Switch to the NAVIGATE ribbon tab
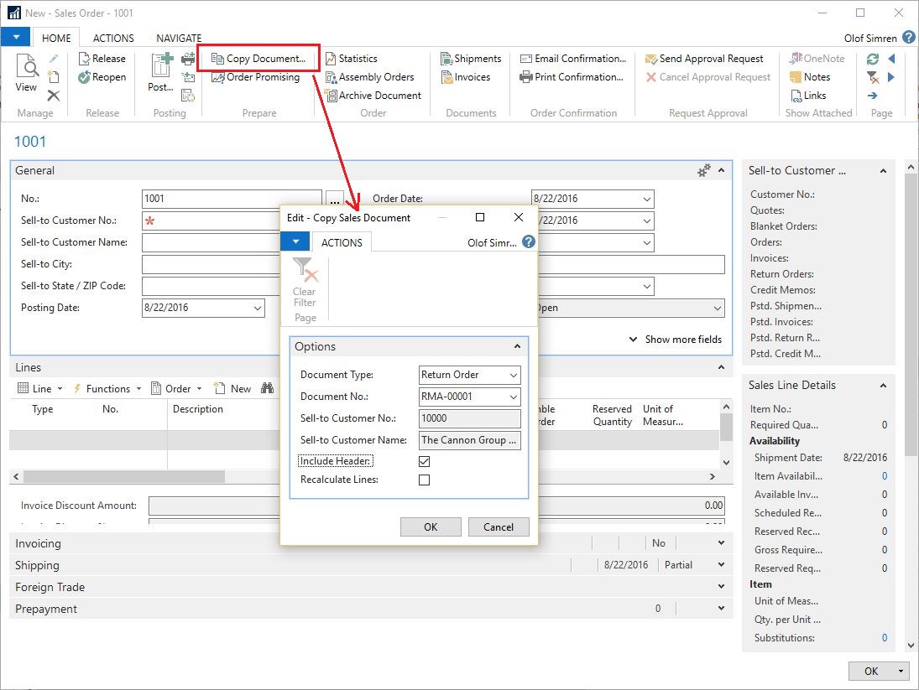919x690 pixels. pos(178,38)
